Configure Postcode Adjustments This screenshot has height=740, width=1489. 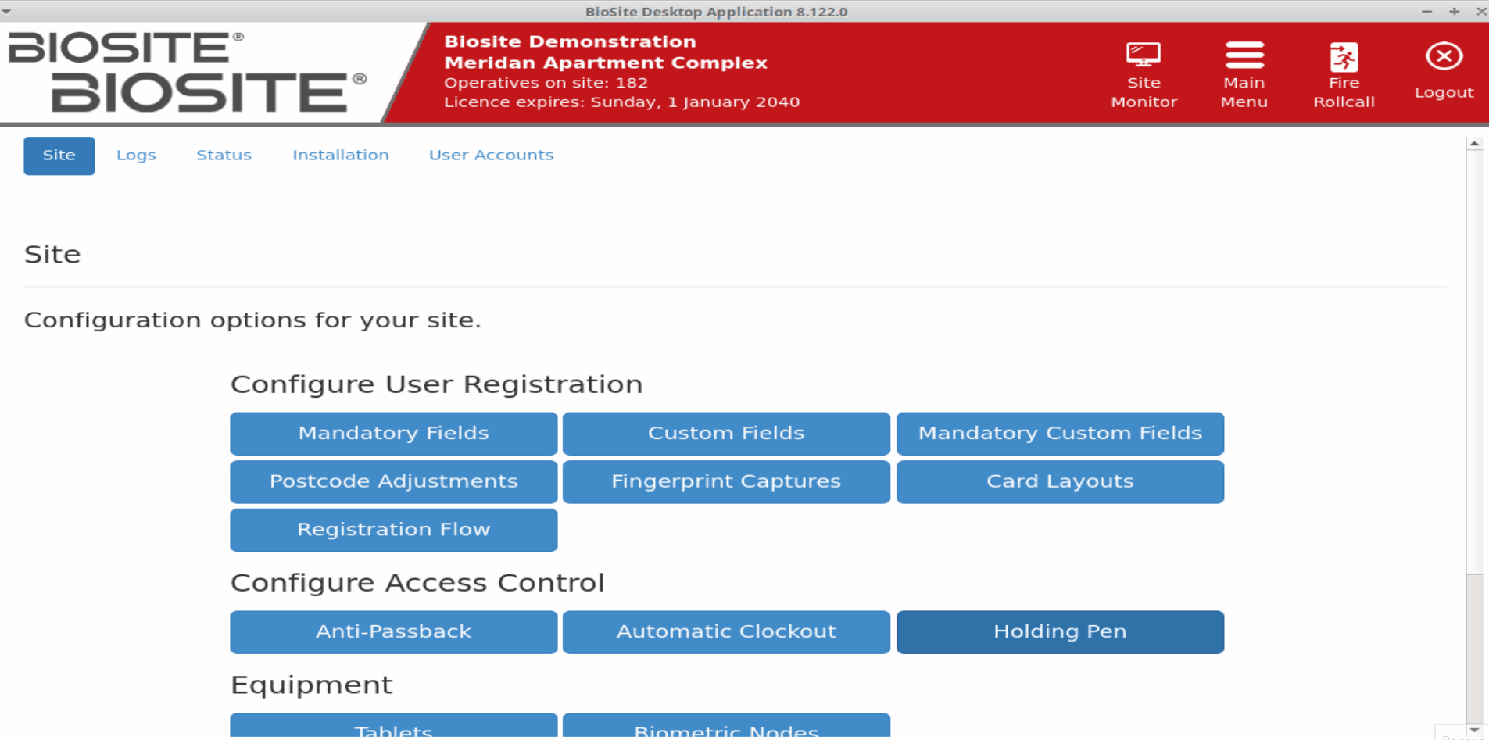click(394, 481)
